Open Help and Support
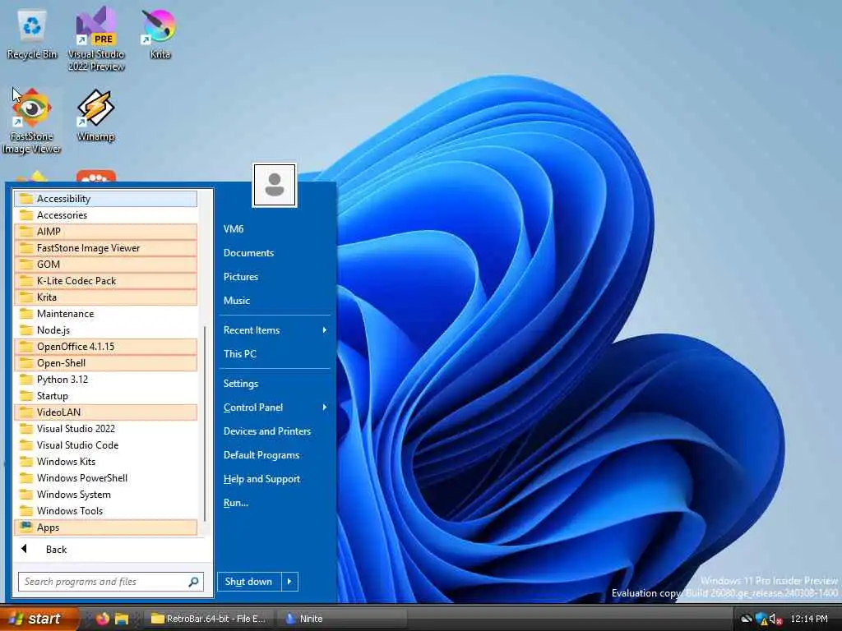The image size is (842, 631). coord(274,479)
